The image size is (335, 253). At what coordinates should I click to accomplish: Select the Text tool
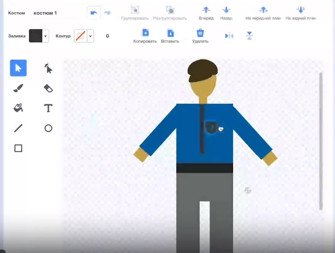(x=48, y=108)
